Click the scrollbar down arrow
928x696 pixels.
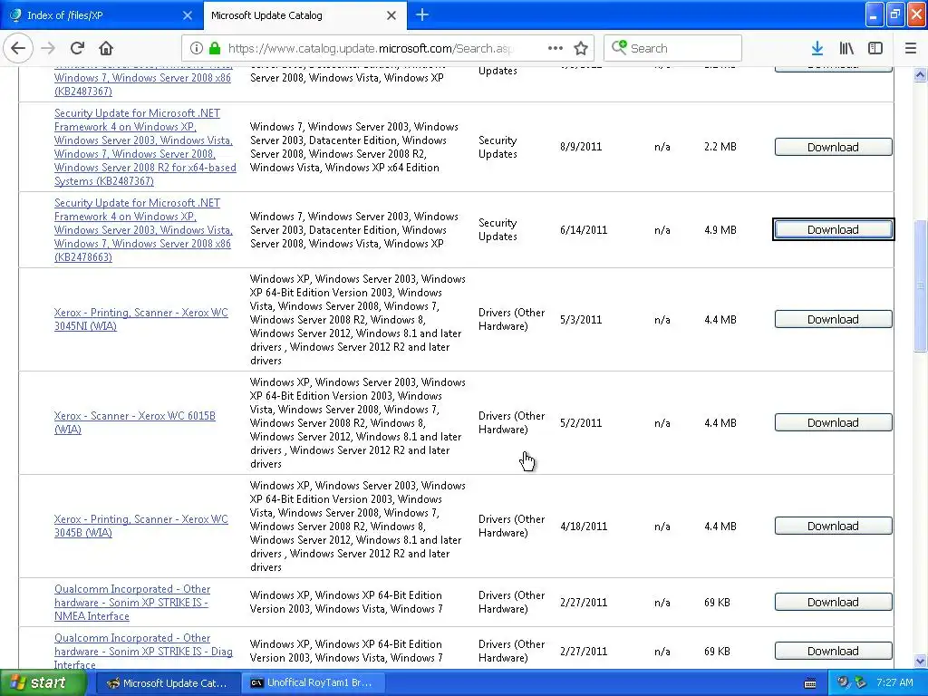point(920,661)
